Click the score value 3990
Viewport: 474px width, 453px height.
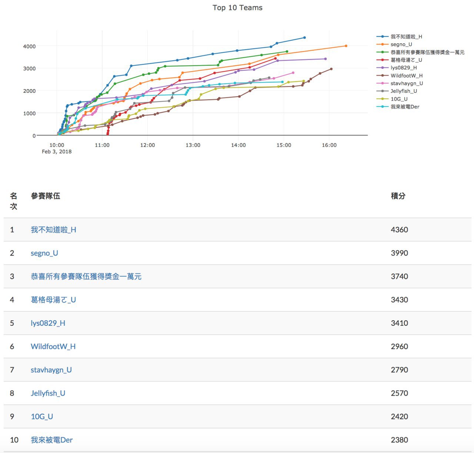click(x=400, y=253)
